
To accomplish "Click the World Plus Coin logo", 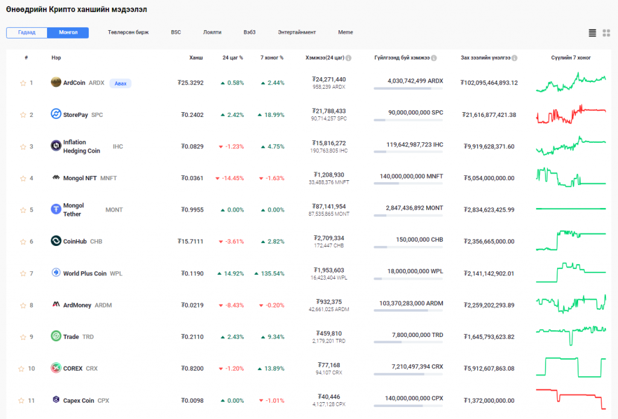I will click(x=56, y=273).
